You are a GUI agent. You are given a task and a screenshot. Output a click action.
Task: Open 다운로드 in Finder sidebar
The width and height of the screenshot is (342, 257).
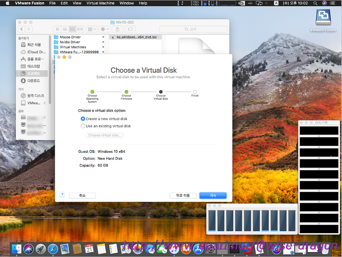[x=32, y=81]
